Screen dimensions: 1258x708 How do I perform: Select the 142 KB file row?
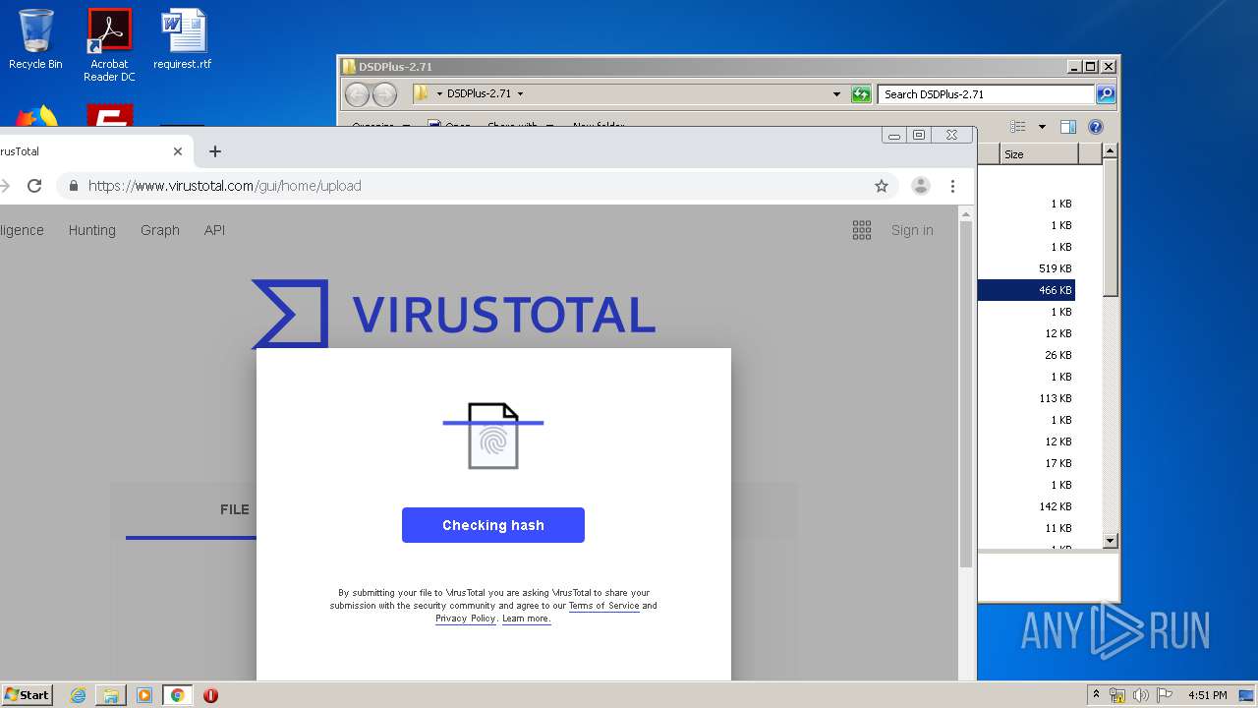[x=1026, y=506]
